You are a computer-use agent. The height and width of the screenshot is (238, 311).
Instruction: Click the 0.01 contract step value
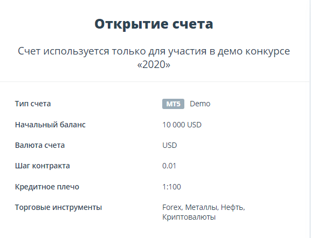coord(169,166)
